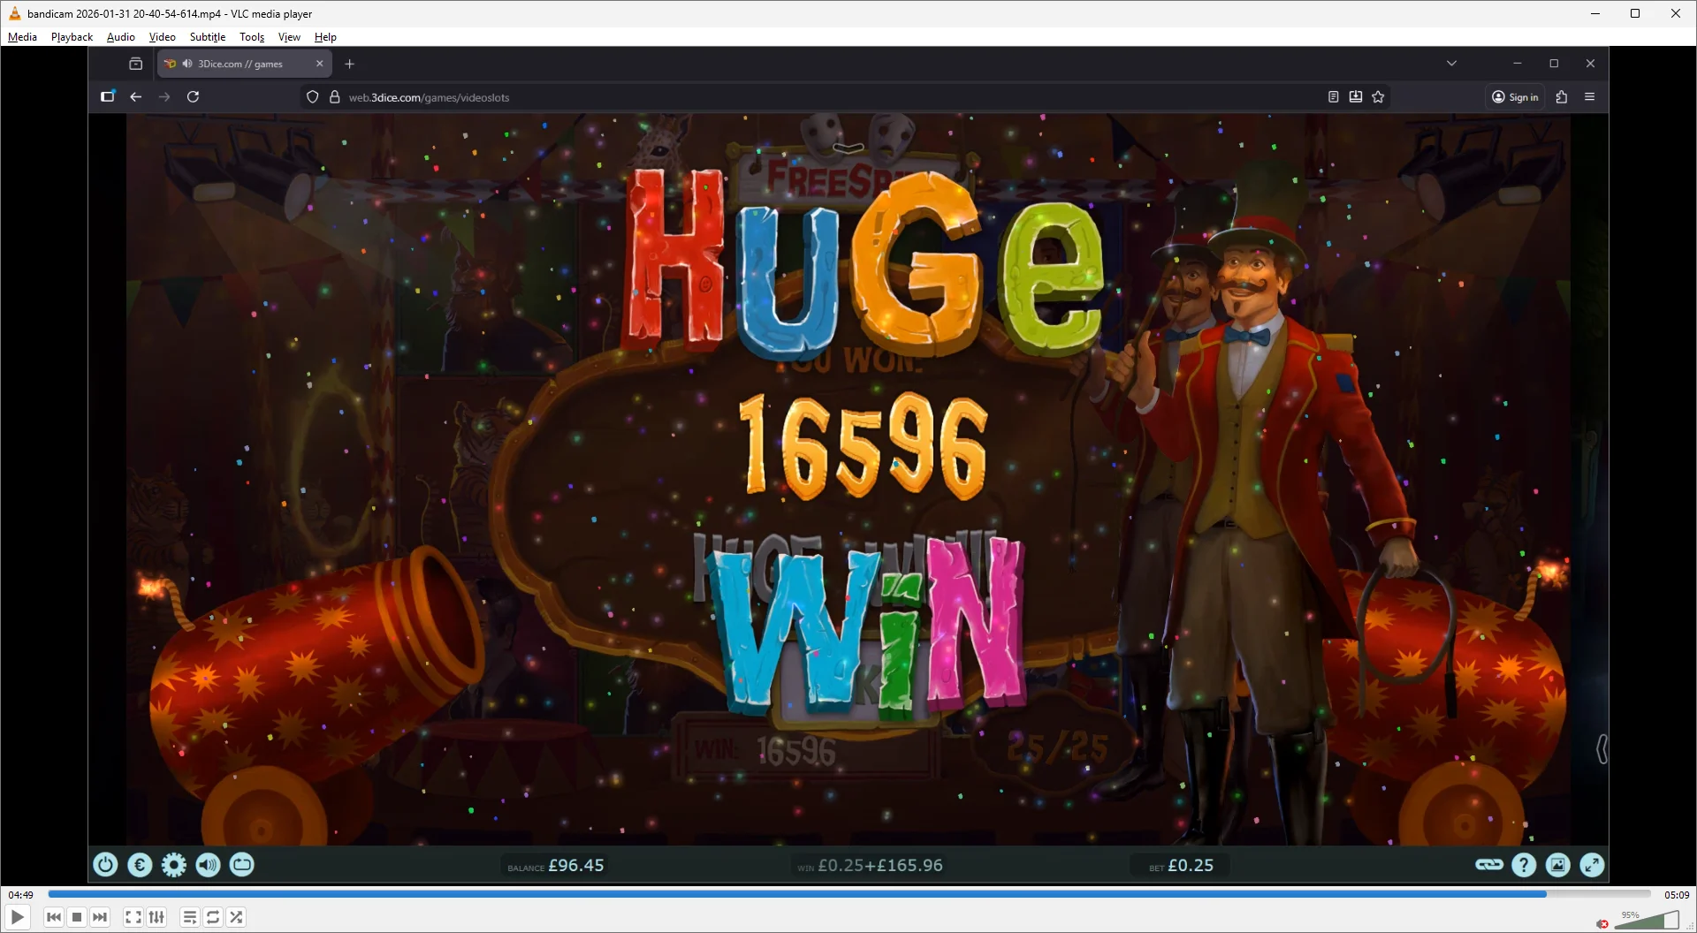Click total duration 05:09 label

point(1677,895)
